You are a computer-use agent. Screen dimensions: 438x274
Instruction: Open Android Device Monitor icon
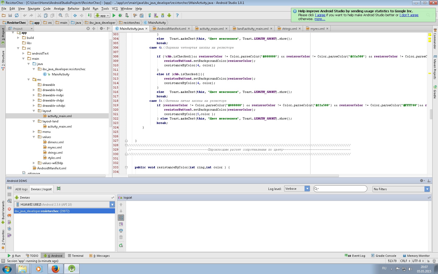pos(169,16)
